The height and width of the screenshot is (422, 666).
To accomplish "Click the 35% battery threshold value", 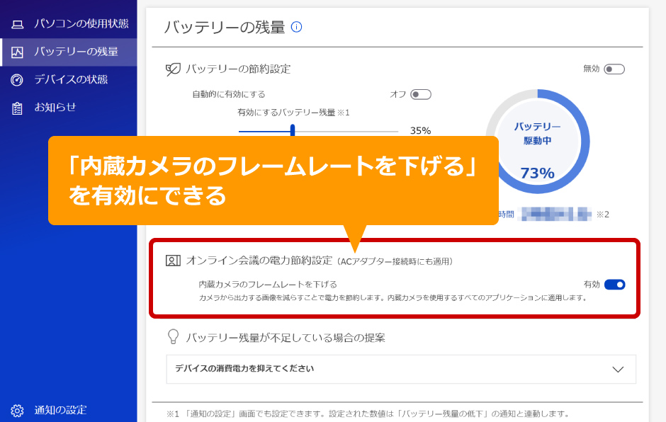I will click(x=420, y=130).
